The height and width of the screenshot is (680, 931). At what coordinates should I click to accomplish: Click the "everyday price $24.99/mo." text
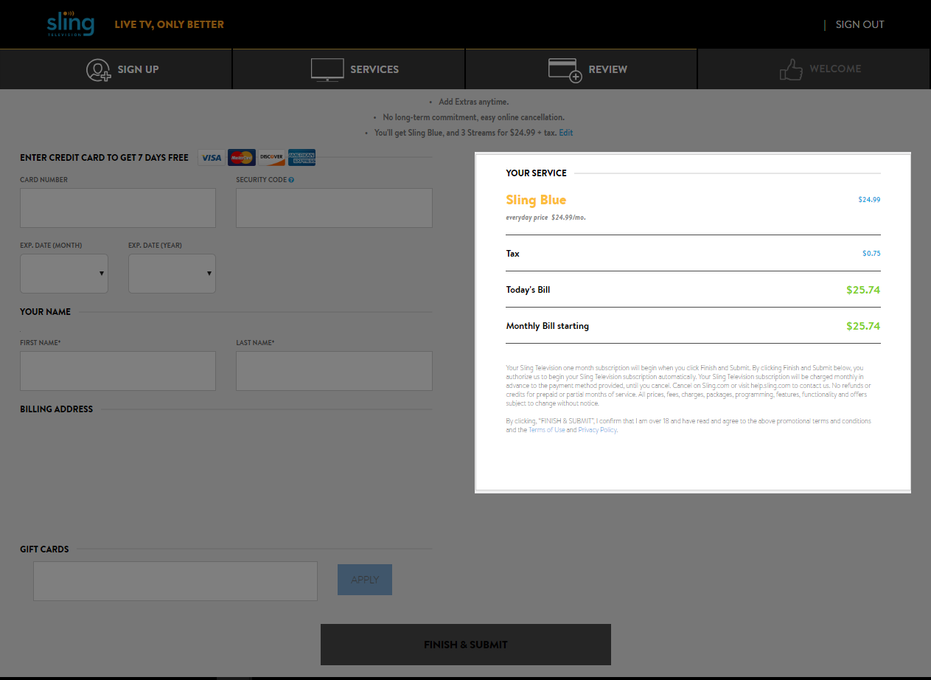coord(546,218)
